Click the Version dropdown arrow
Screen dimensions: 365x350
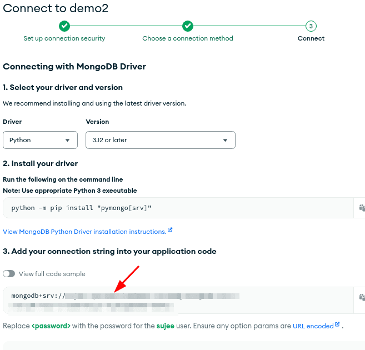pos(225,141)
